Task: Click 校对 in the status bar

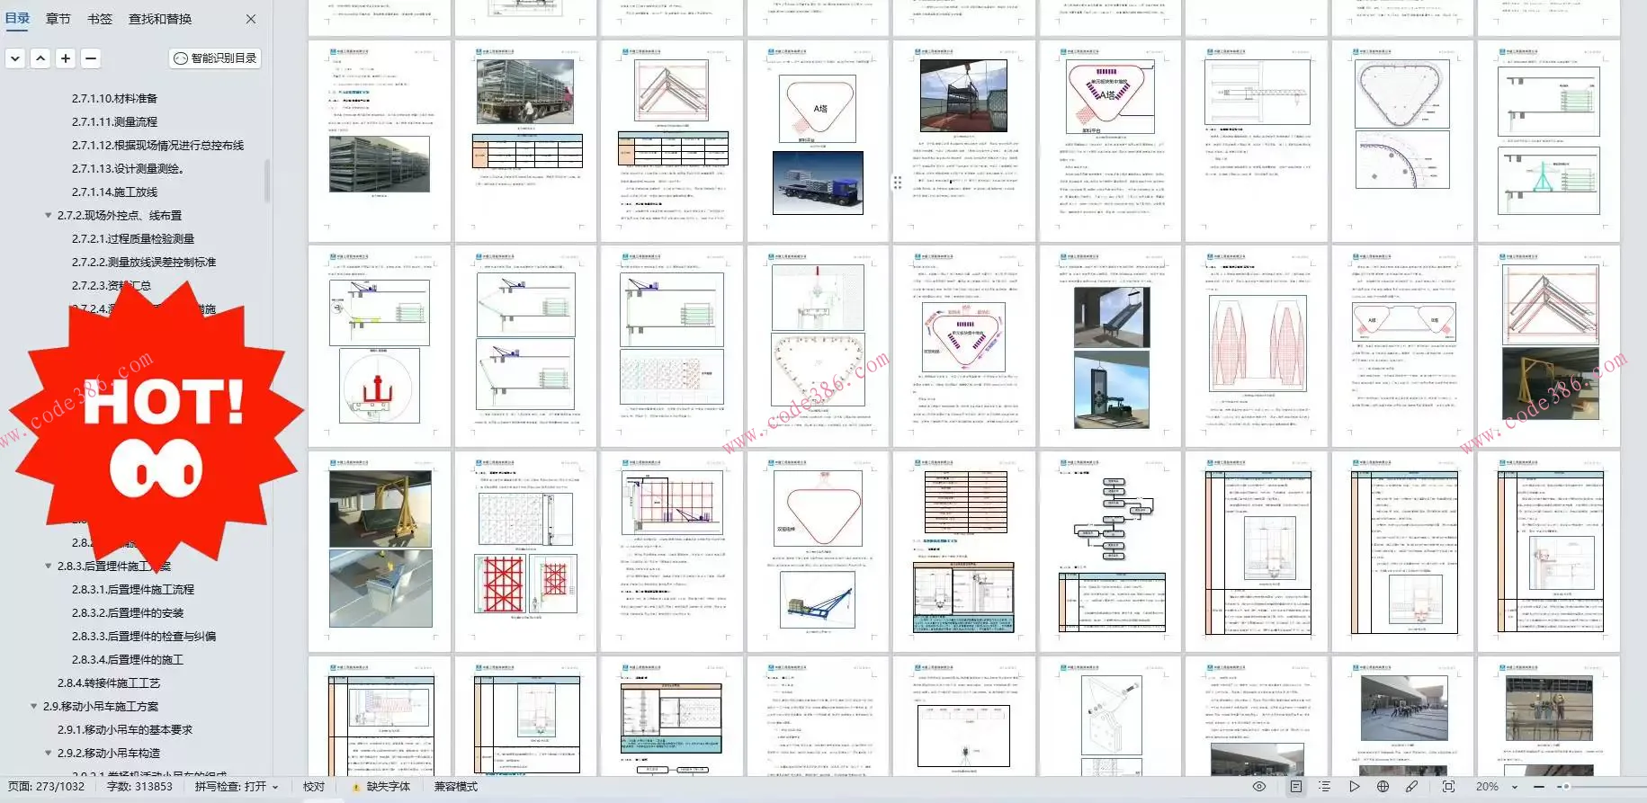Action: coord(314,787)
